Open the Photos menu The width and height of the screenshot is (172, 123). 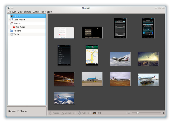tap(27, 12)
